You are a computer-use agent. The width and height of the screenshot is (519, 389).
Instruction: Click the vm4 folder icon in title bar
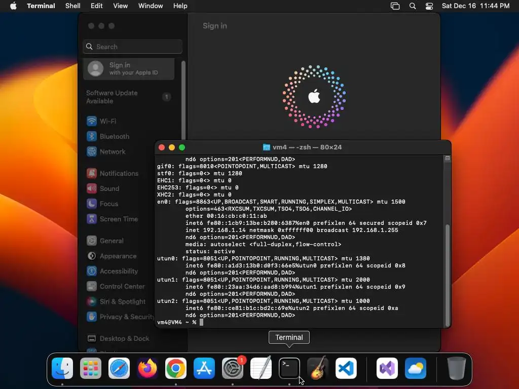[267, 147]
